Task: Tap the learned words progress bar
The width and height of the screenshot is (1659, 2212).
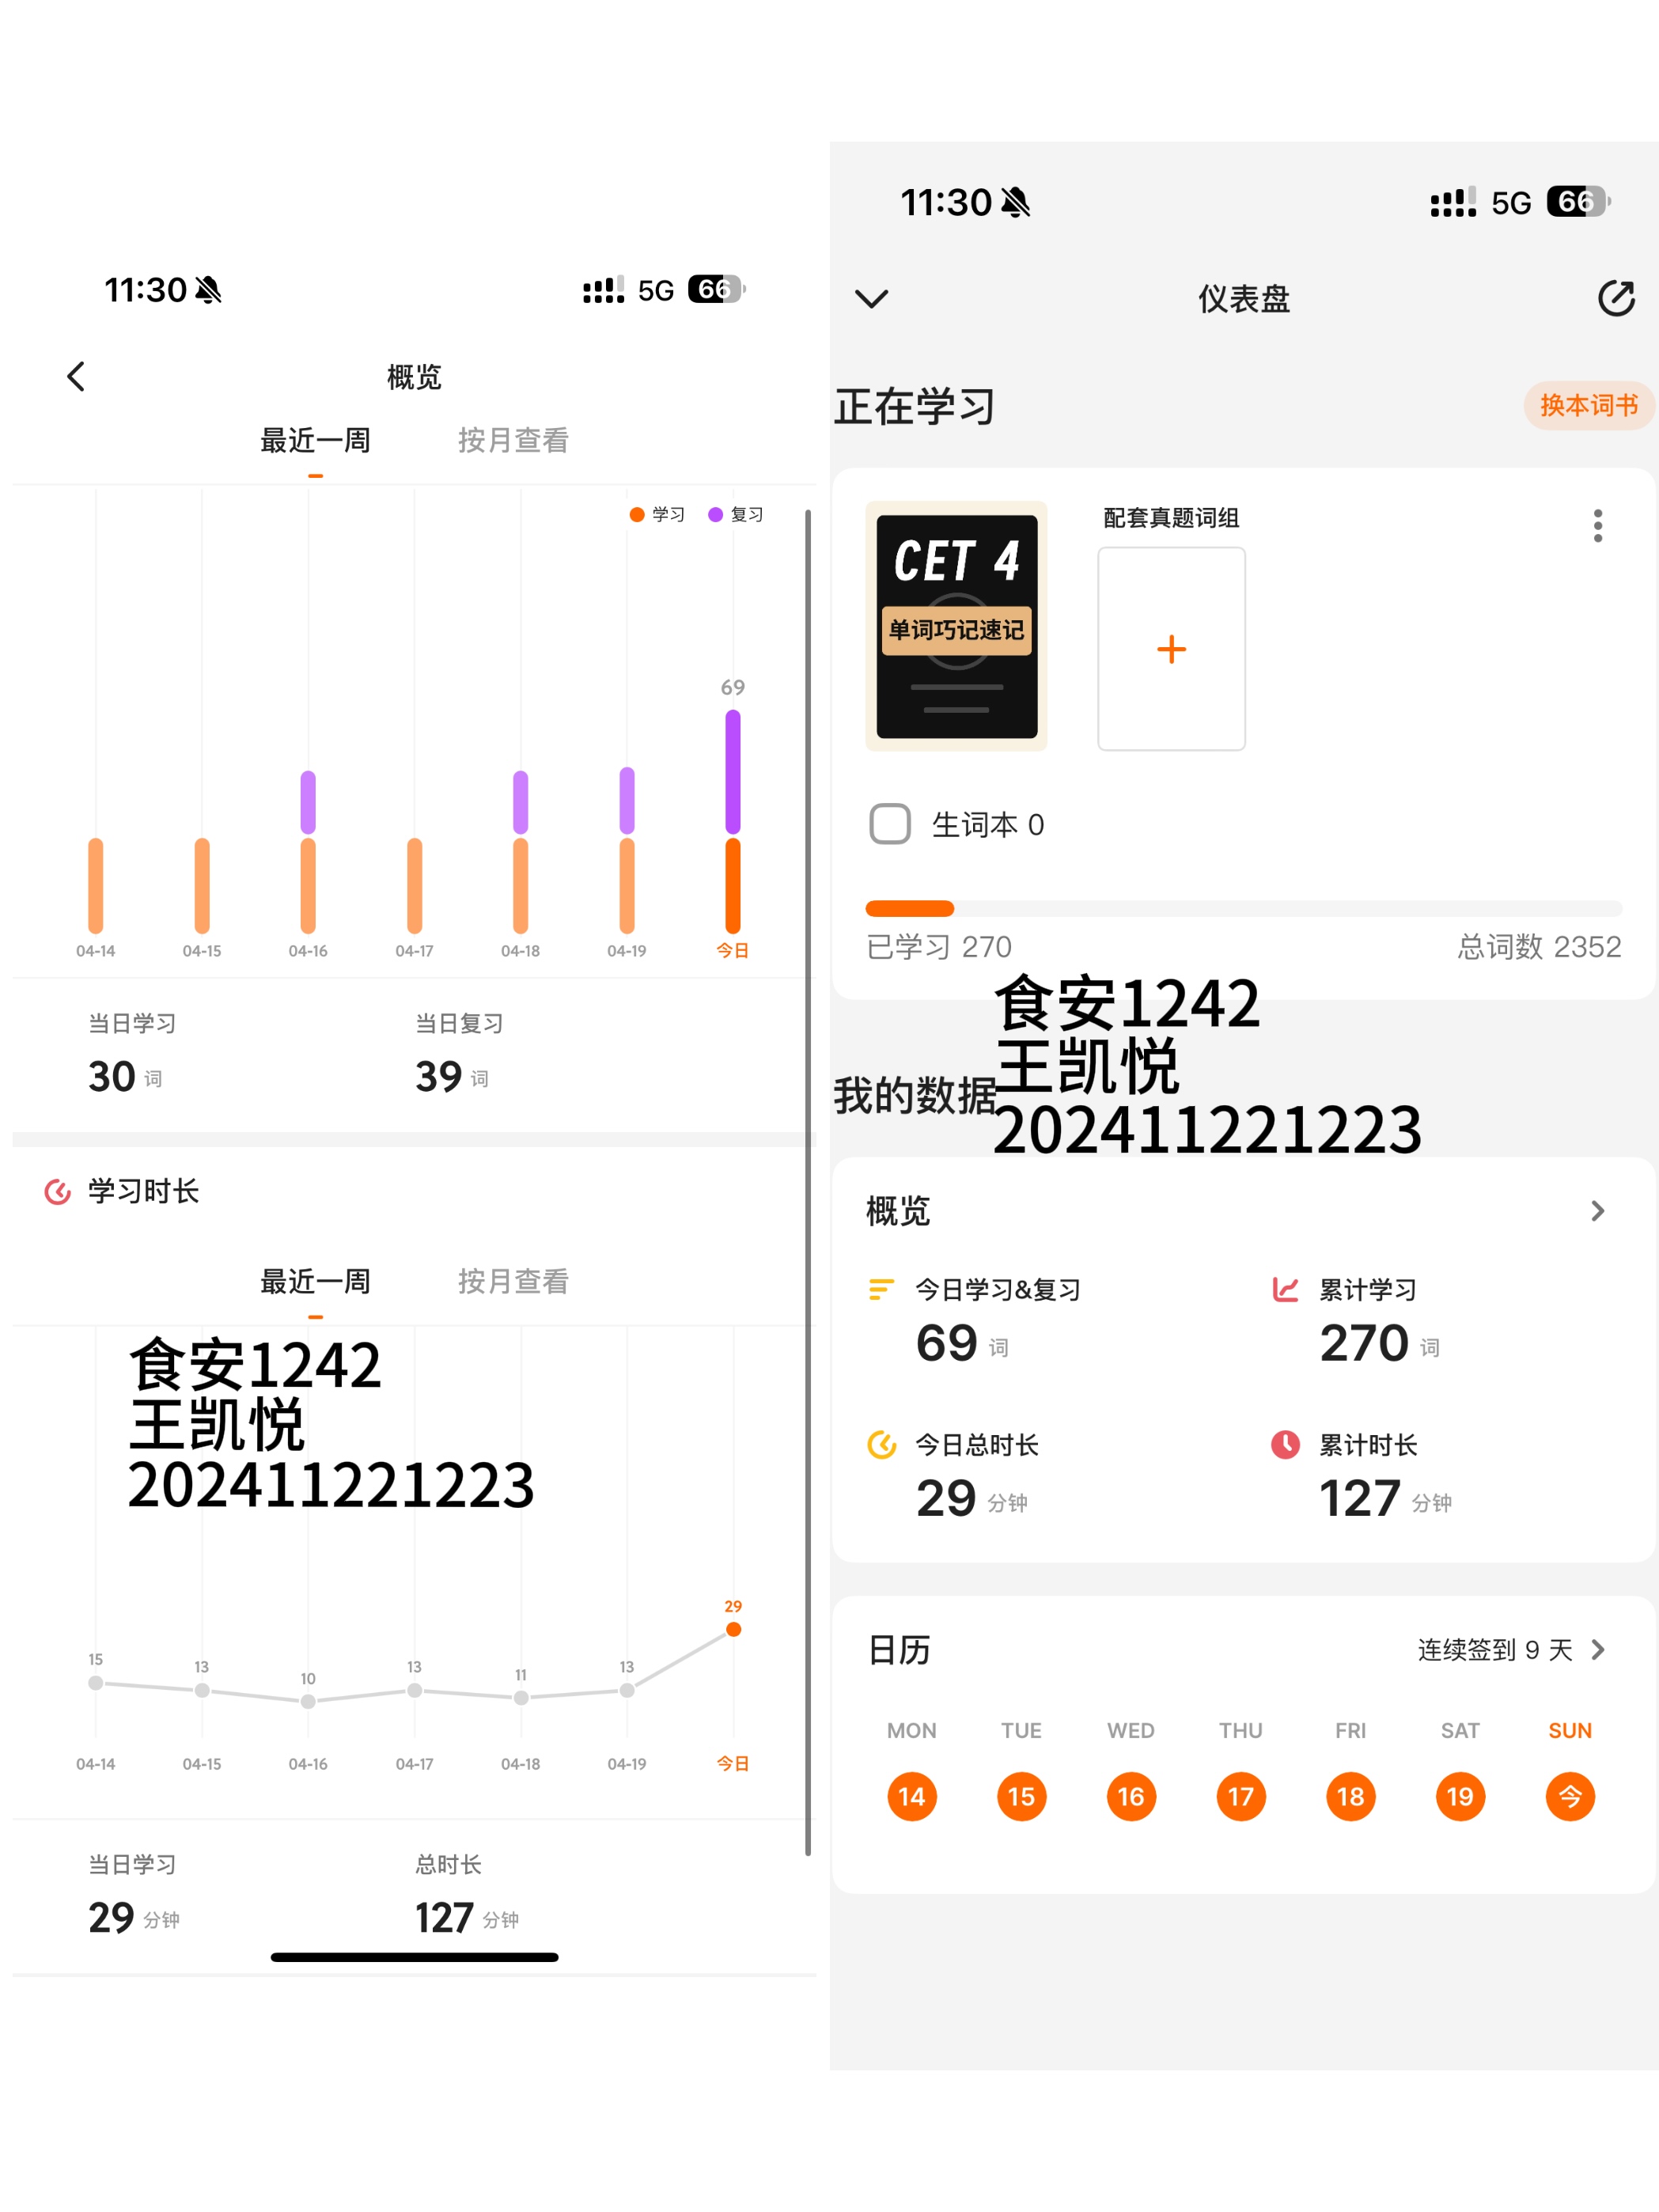Action: [1243, 908]
